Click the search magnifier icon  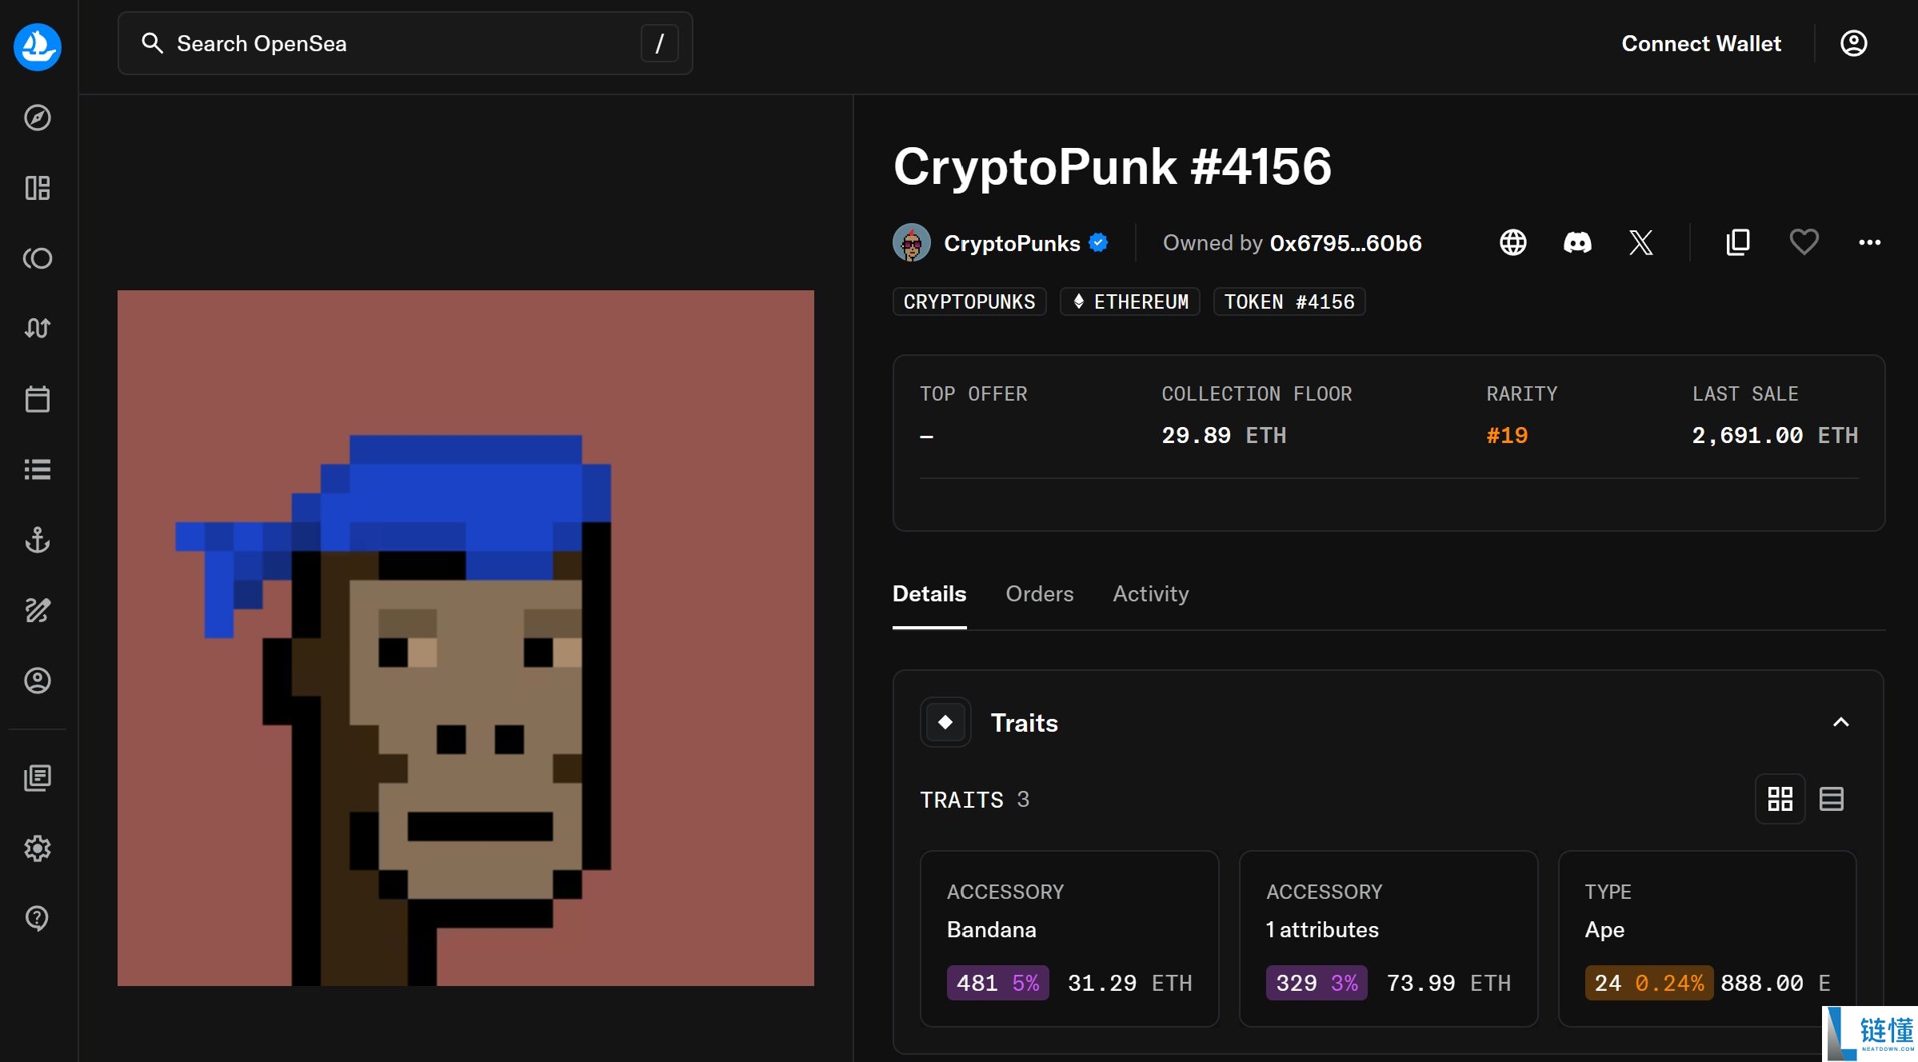click(152, 43)
